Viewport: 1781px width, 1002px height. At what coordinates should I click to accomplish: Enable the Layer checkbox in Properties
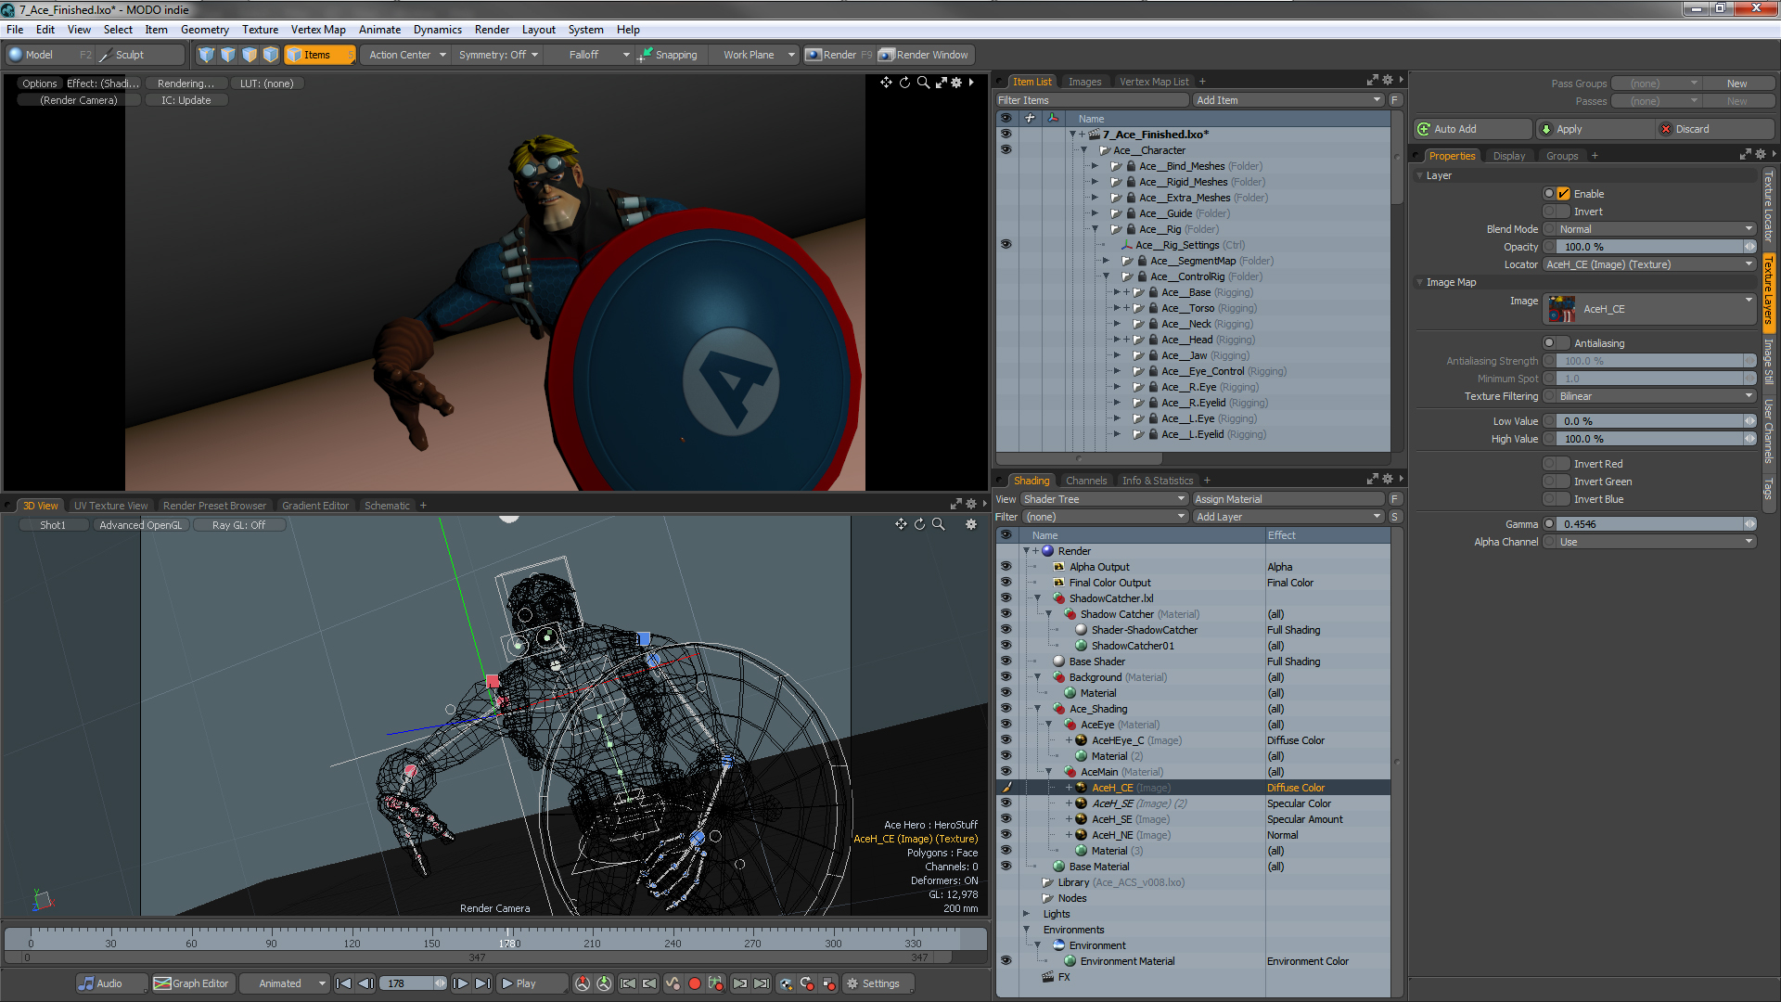[x=1561, y=193]
